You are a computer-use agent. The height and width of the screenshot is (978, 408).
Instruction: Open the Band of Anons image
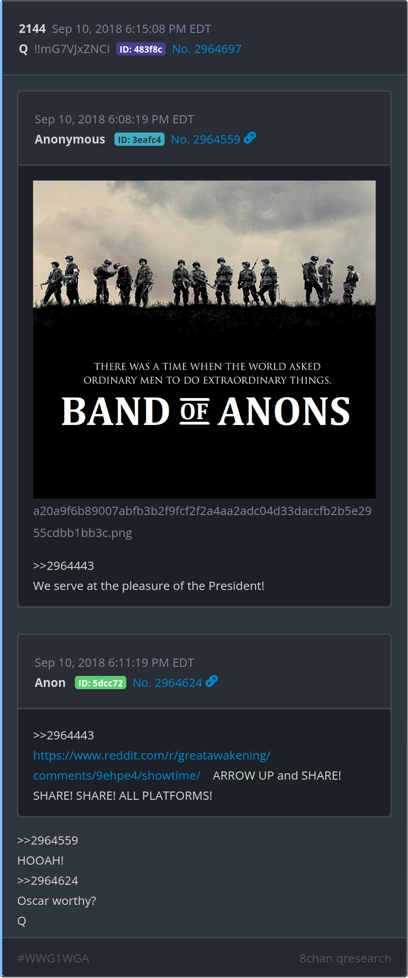coord(204,339)
